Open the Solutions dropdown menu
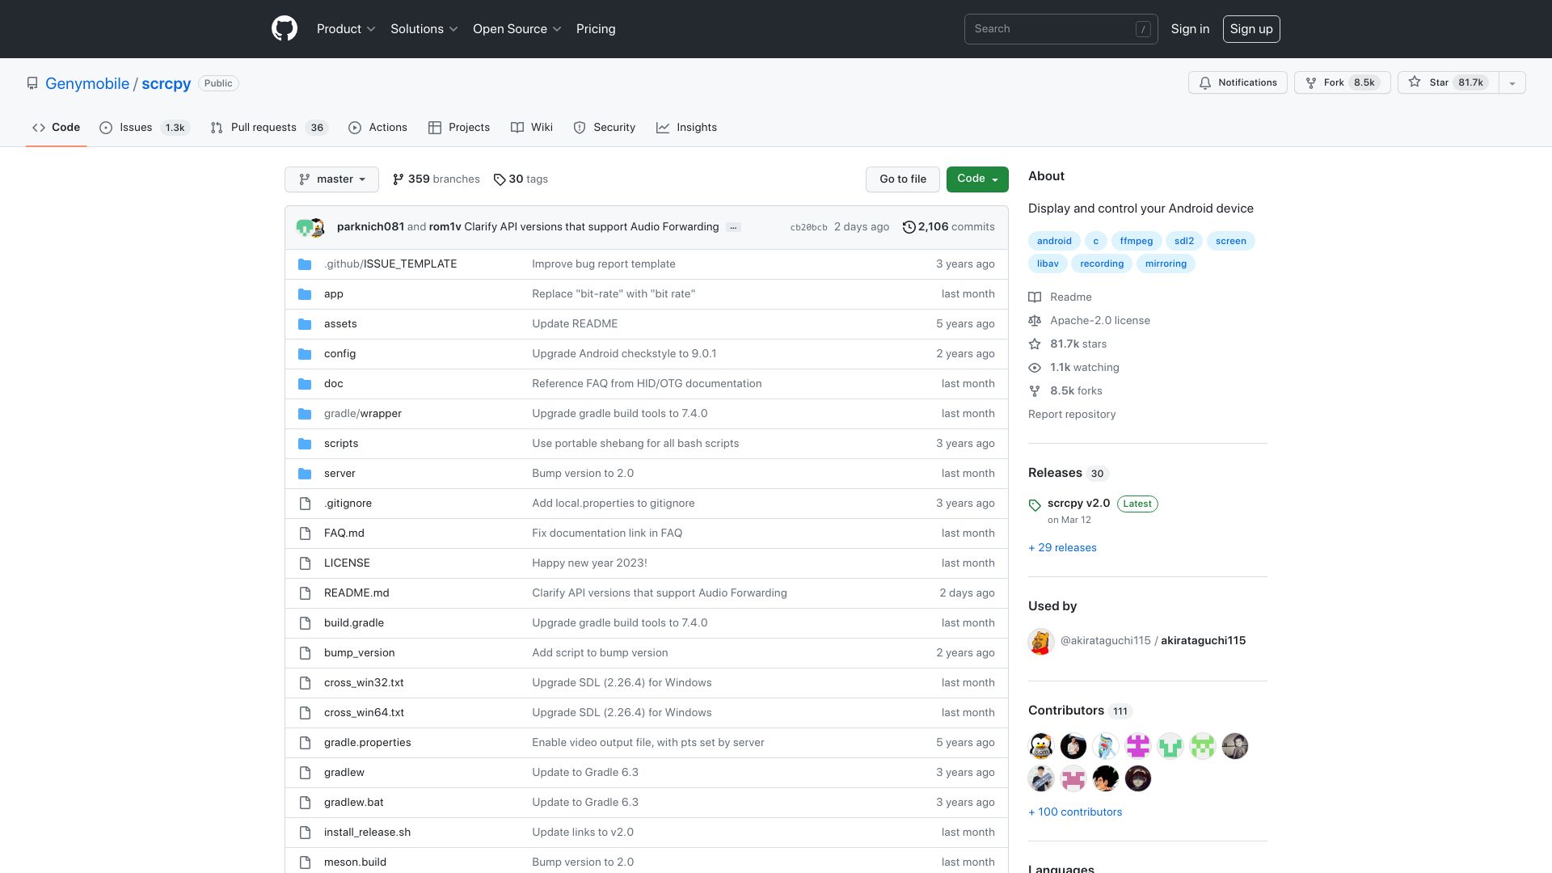The image size is (1552, 873). coord(424,29)
